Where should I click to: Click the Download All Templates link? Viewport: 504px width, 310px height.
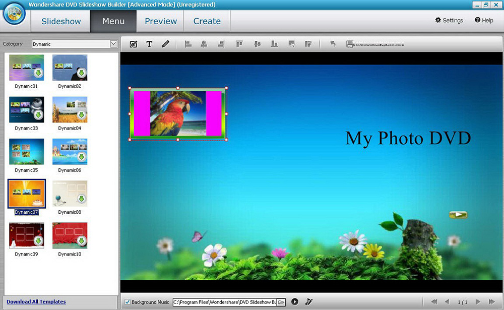pos(36,302)
